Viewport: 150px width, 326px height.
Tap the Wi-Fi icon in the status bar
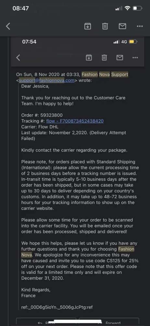127,8
